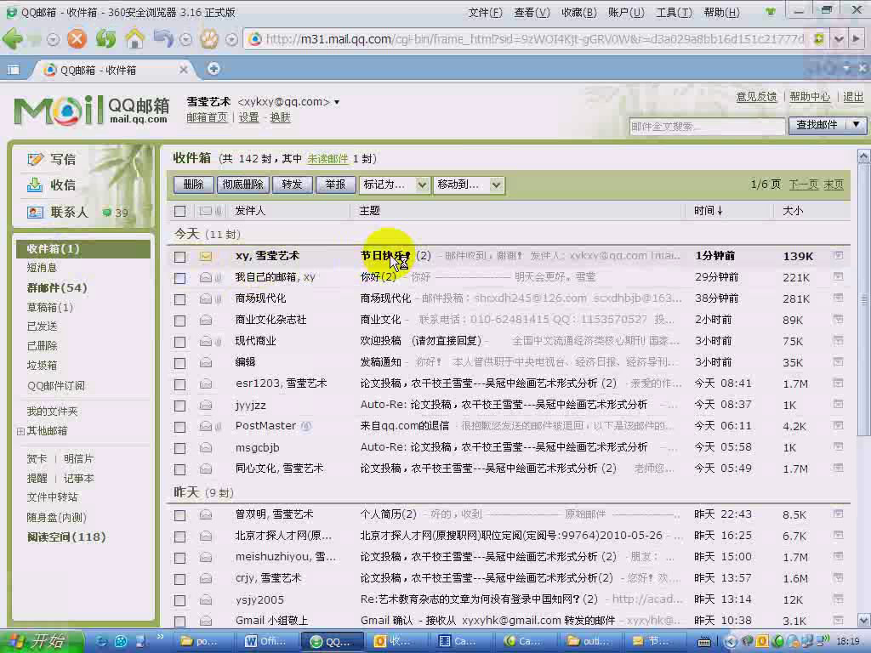Click the browser address bar URL field
Screen dimensions: 871x653
(534, 39)
